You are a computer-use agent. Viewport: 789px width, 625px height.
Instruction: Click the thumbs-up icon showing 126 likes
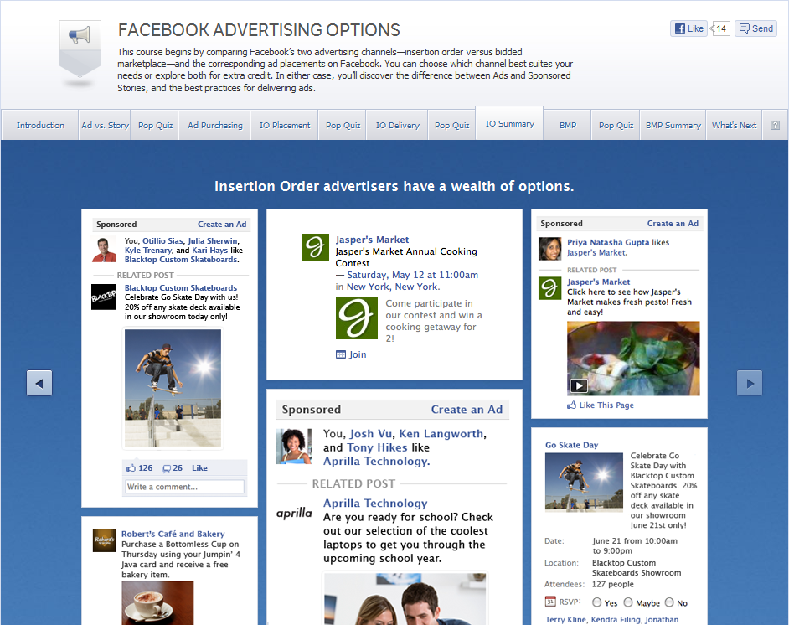[x=131, y=468]
